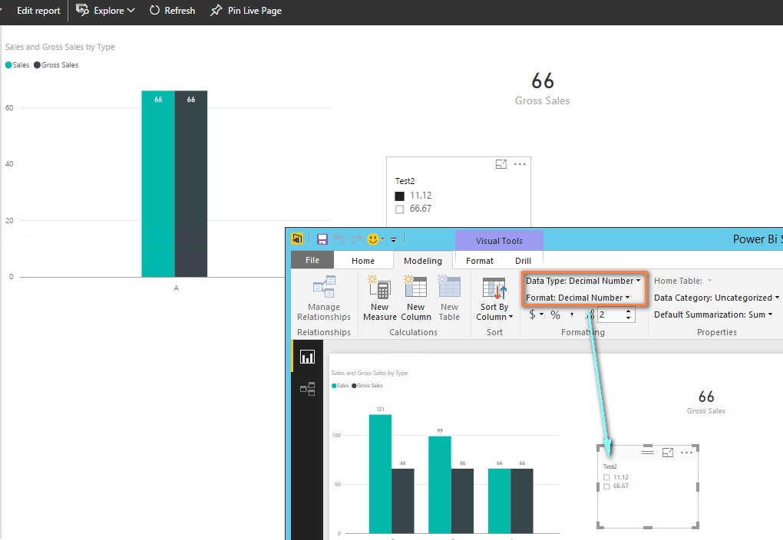Select the Modeling ribbon tab
Image resolution: width=783 pixels, height=540 pixels.
coord(423,261)
